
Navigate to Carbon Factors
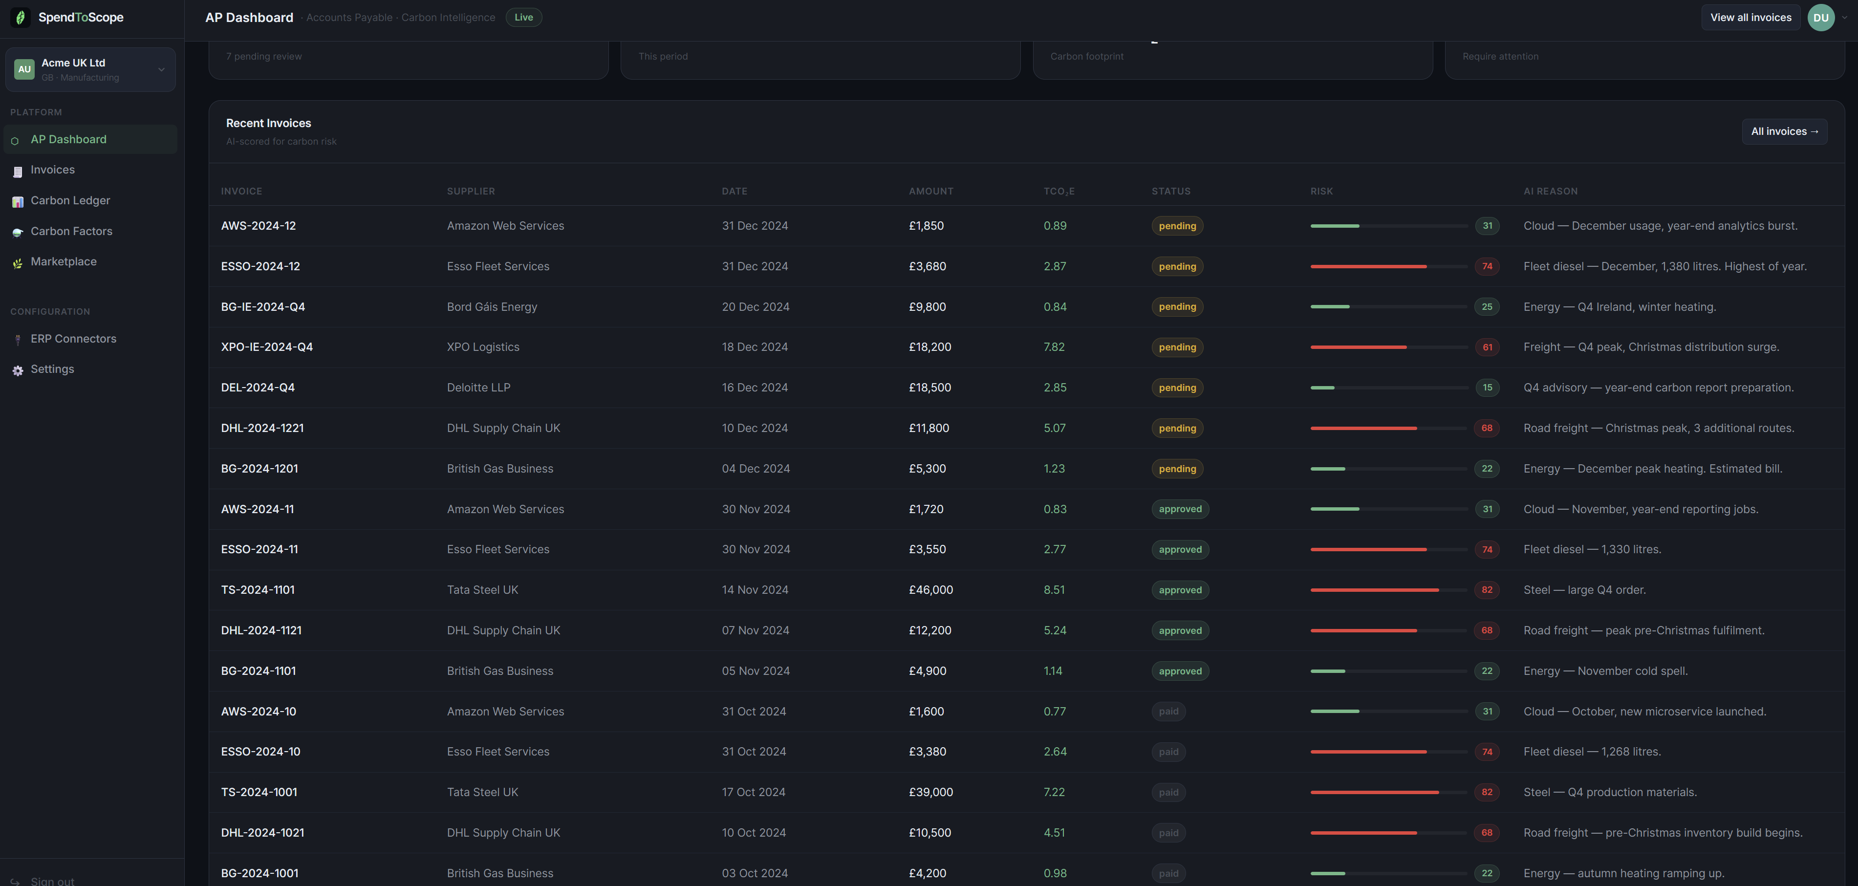90,231
